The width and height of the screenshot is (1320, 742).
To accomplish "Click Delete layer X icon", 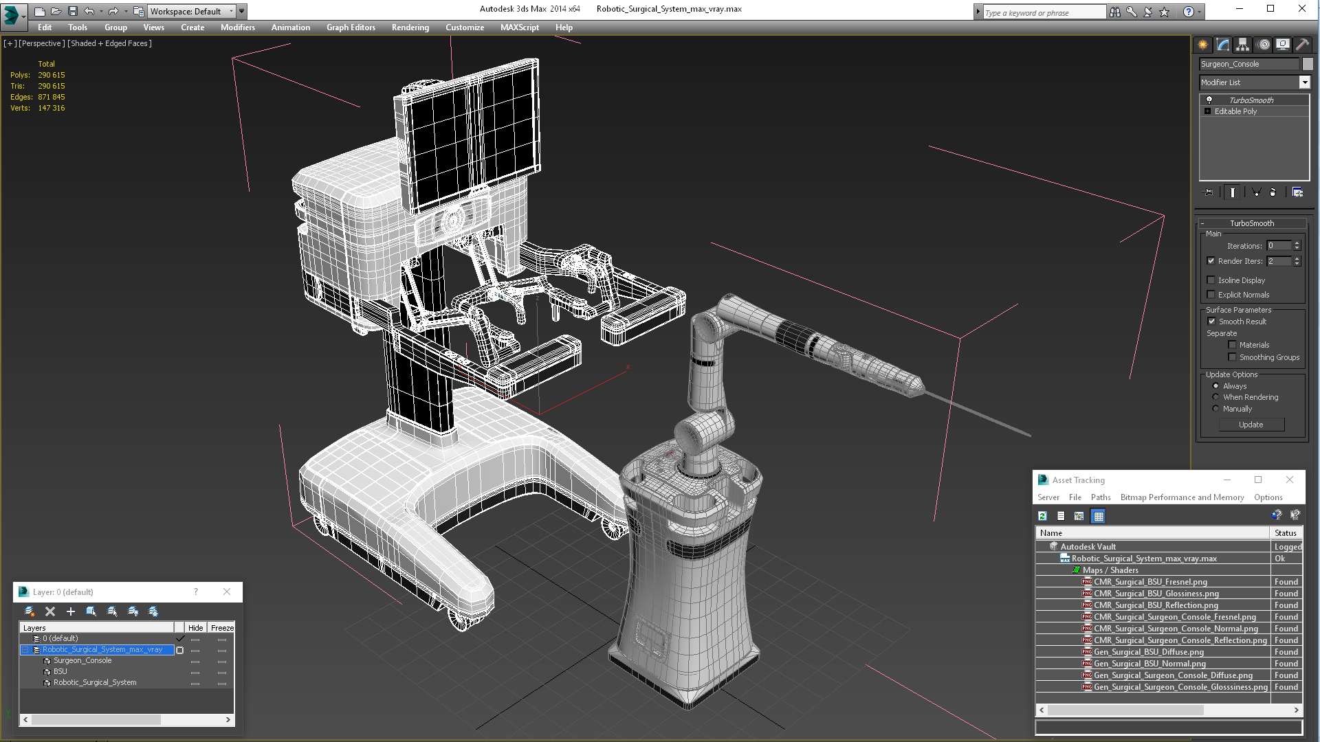I will 50,611.
